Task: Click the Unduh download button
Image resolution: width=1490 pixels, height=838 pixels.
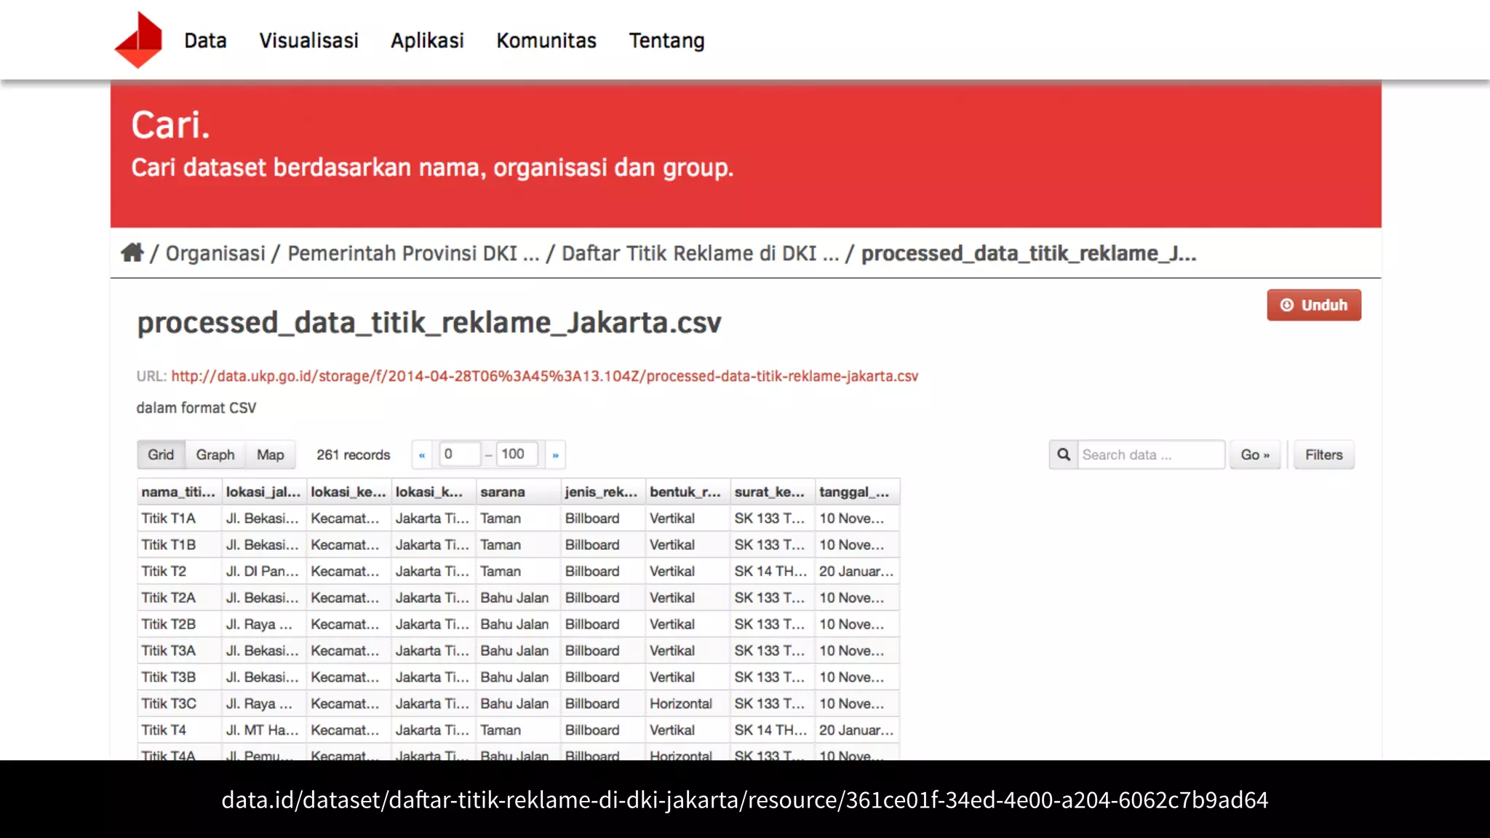Action: click(1313, 305)
